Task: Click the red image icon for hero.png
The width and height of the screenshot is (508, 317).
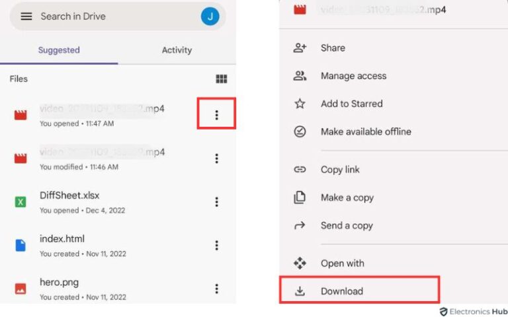Action: pyautogui.click(x=21, y=289)
